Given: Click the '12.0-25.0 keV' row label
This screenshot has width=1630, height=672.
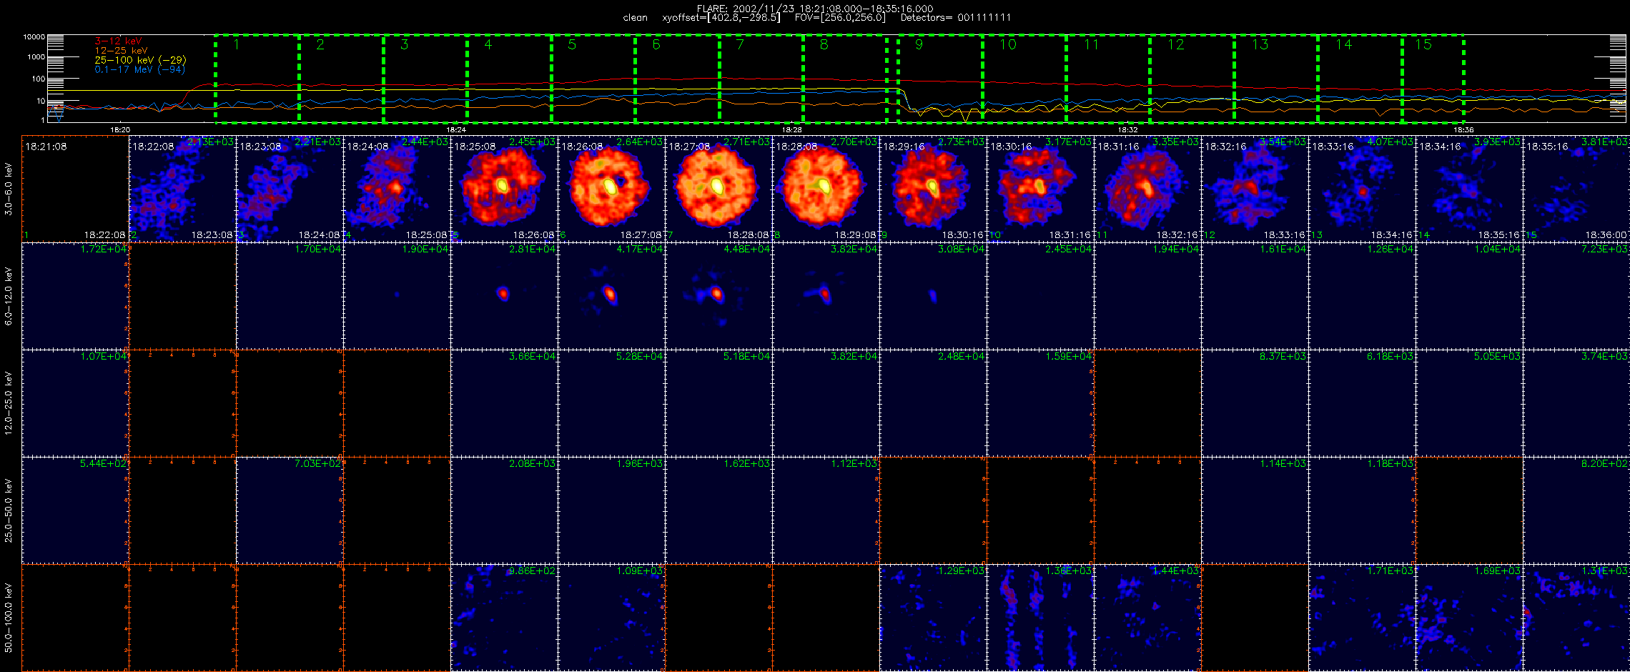Looking at the screenshot, I should [9, 403].
